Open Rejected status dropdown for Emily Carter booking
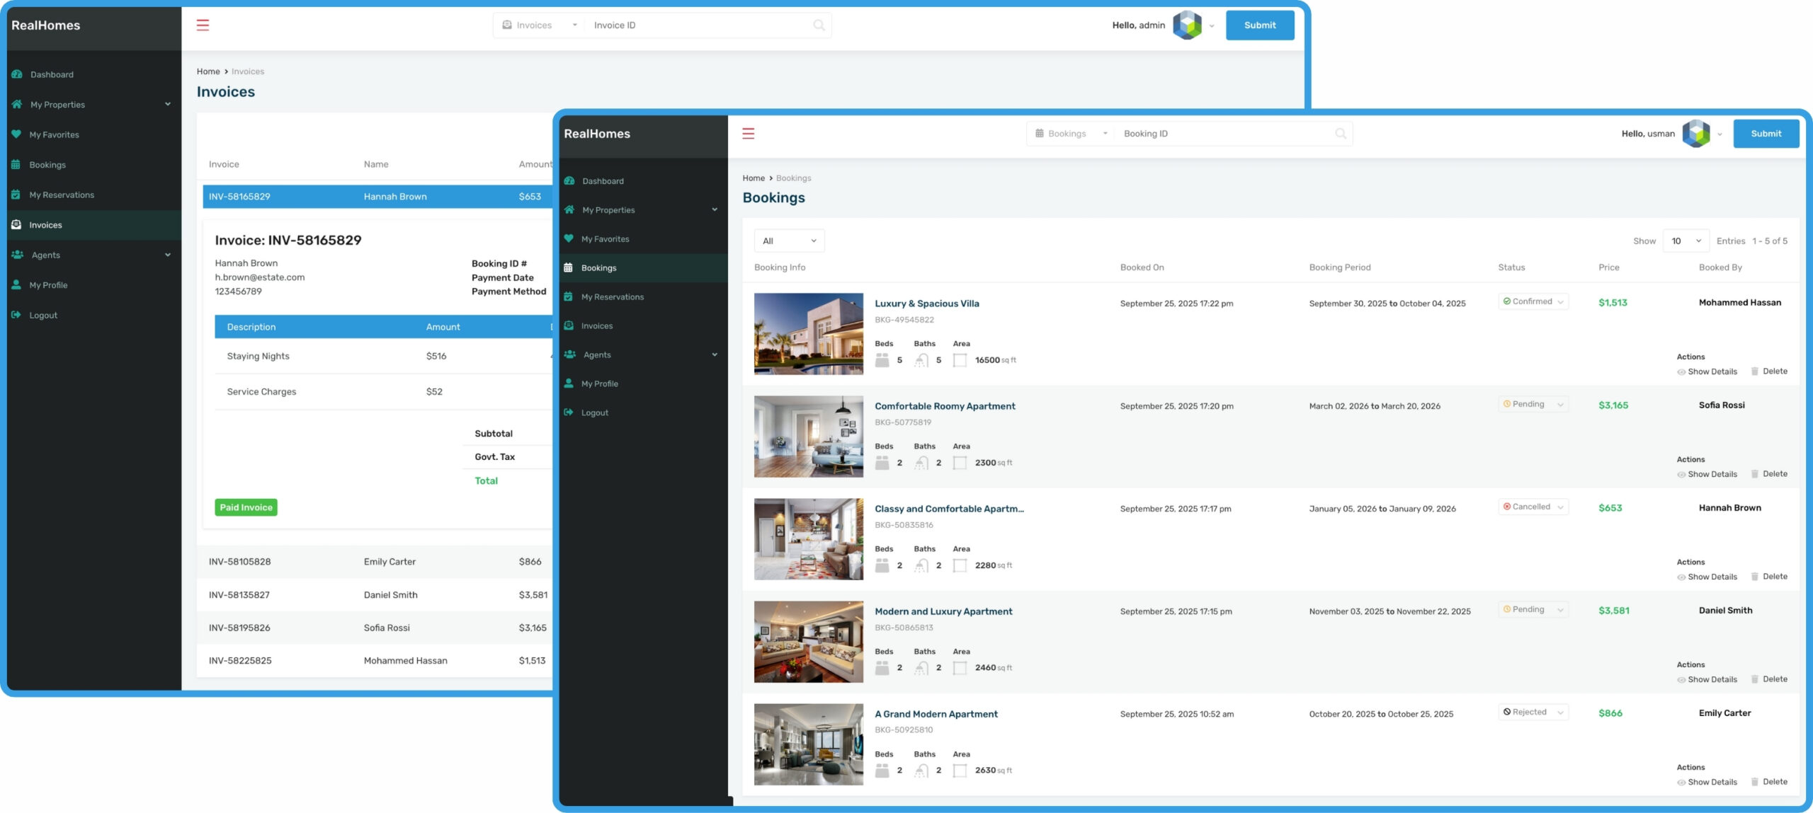This screenshot has height=813, width=1813. (1533, 712)
